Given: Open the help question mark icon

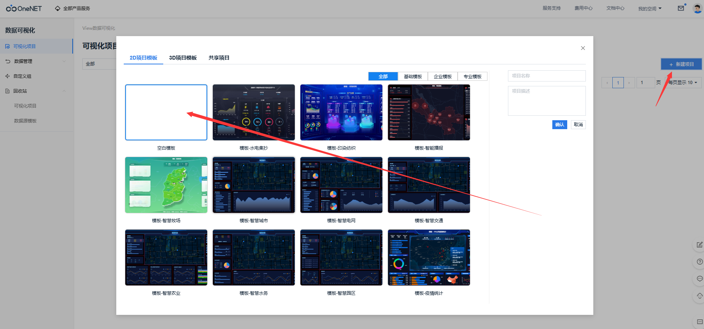Looking at the screenshot, I should 699,262.
